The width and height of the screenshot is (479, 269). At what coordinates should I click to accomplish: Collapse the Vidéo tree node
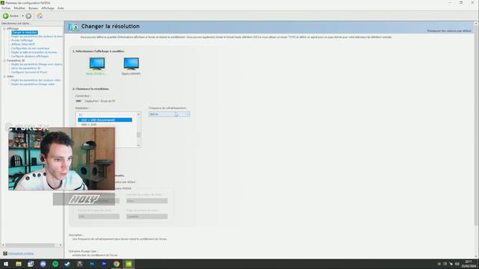[4, 76]
